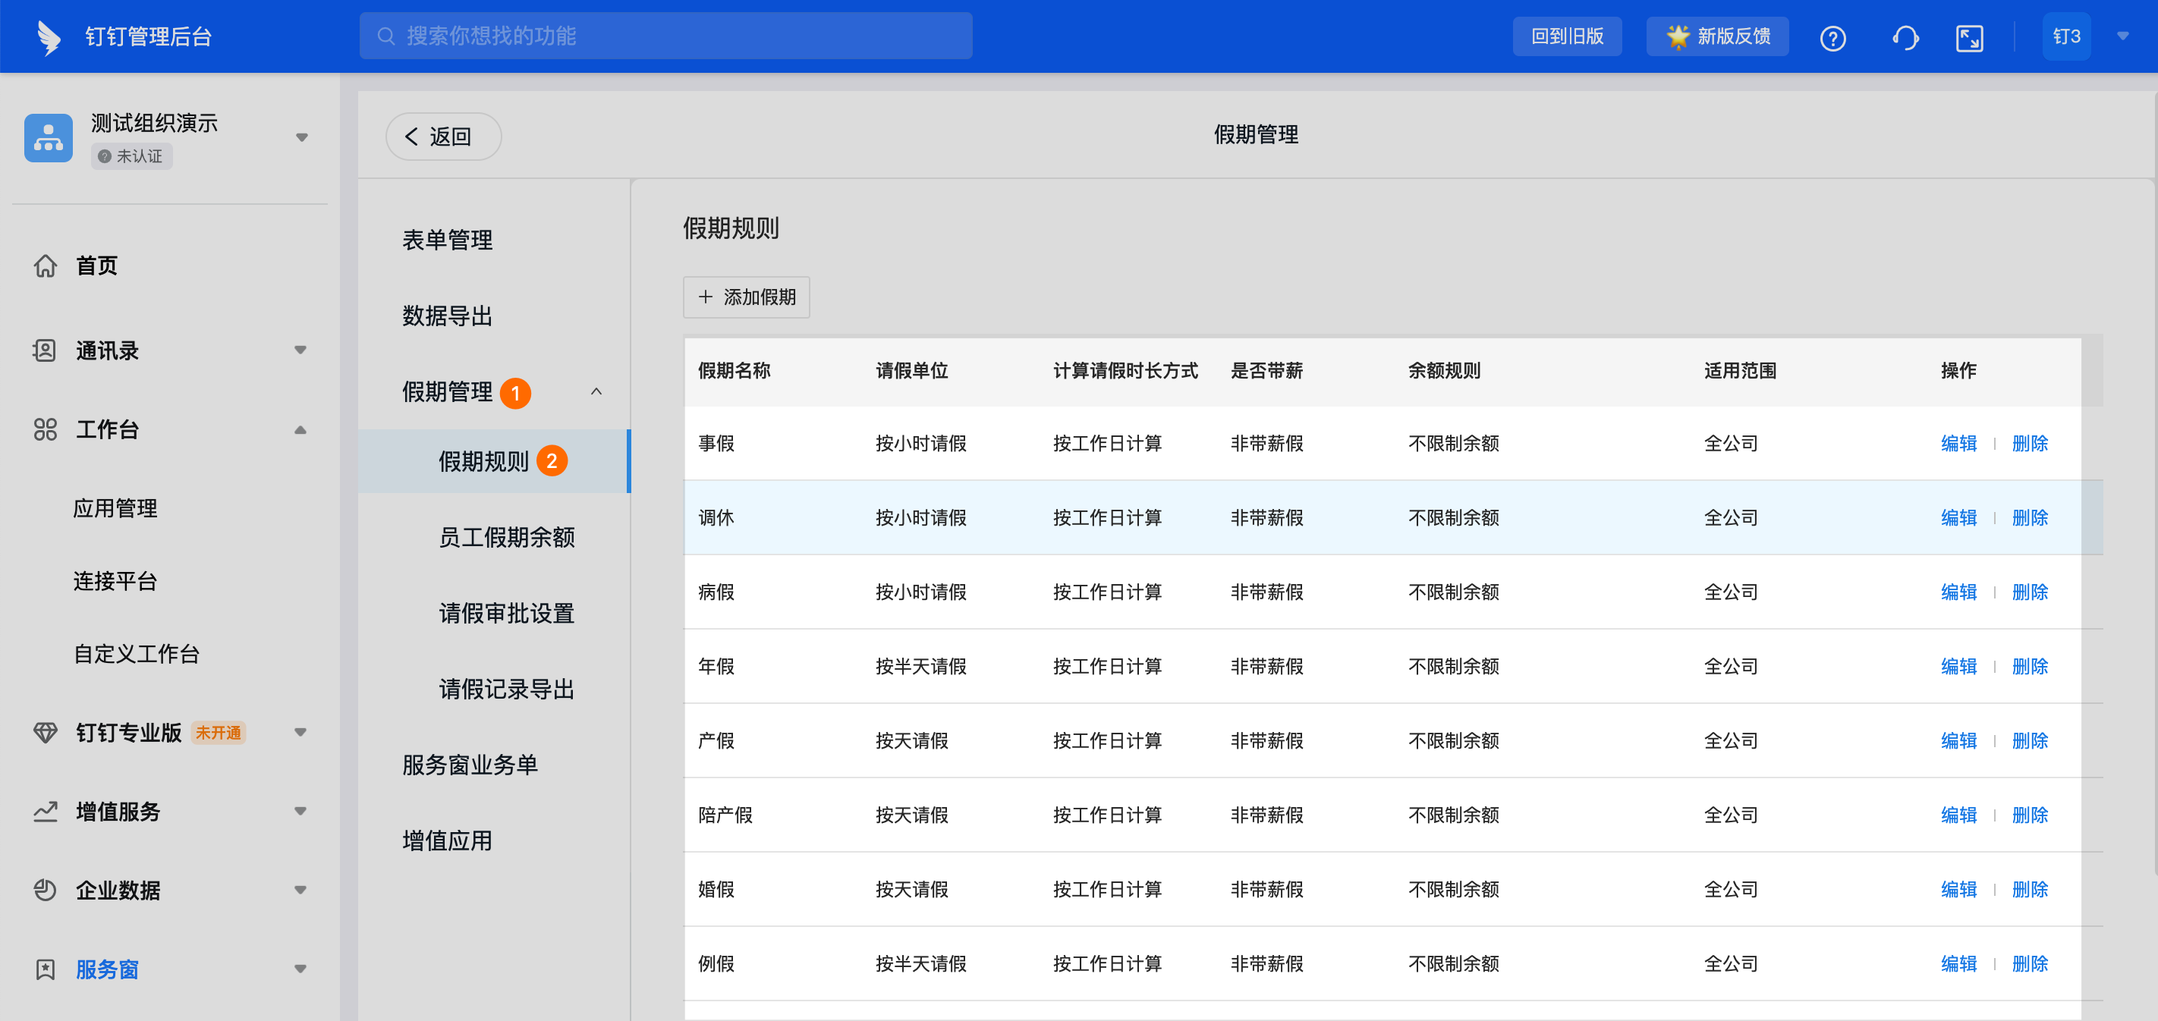Expand the 通讯录 submenu arrow
The image size is (2158, 1021).
pos(300,350)
